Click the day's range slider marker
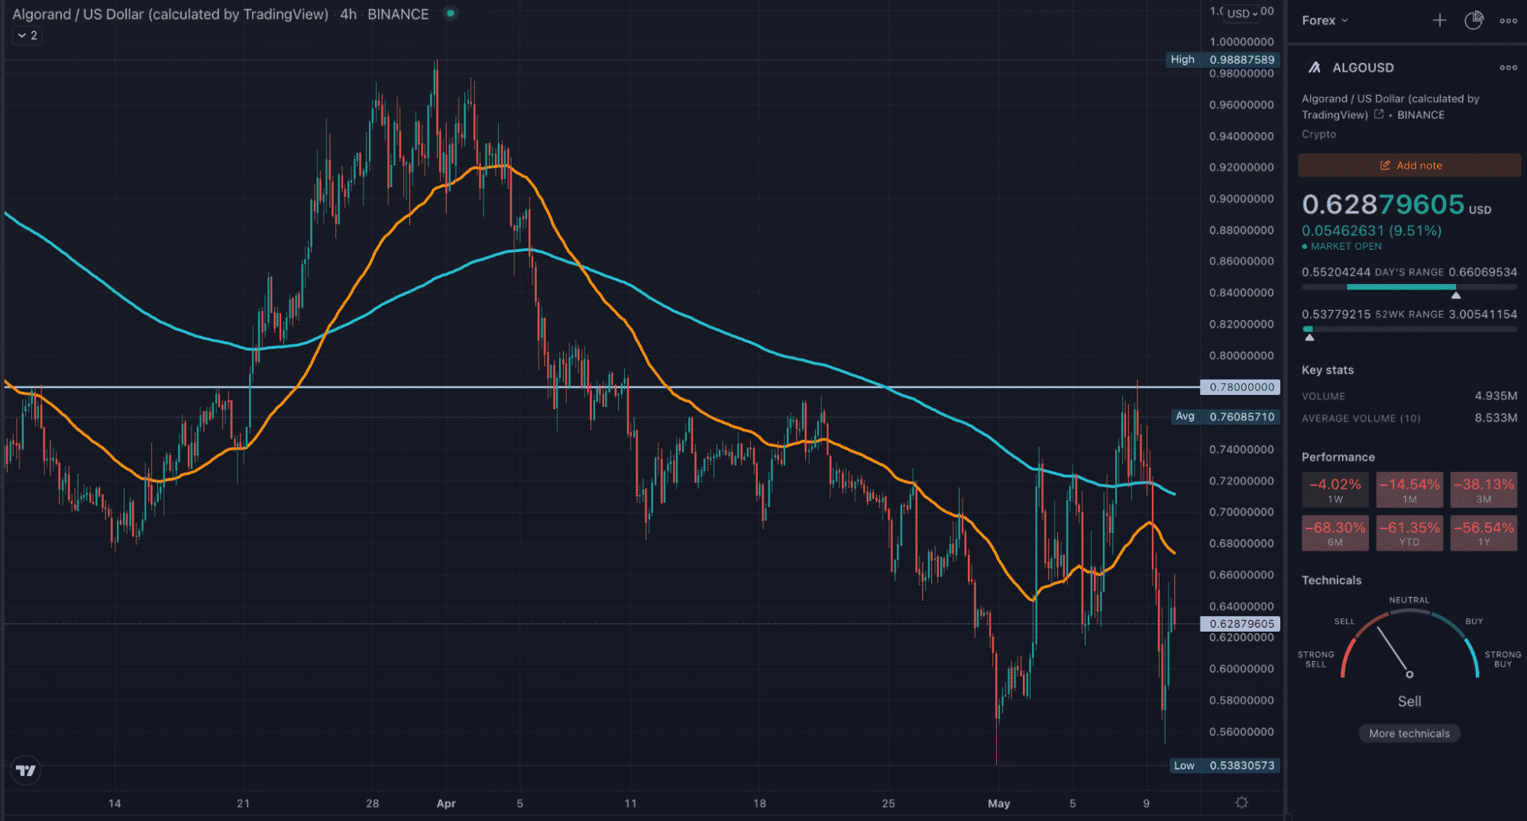 [1456, 295]
